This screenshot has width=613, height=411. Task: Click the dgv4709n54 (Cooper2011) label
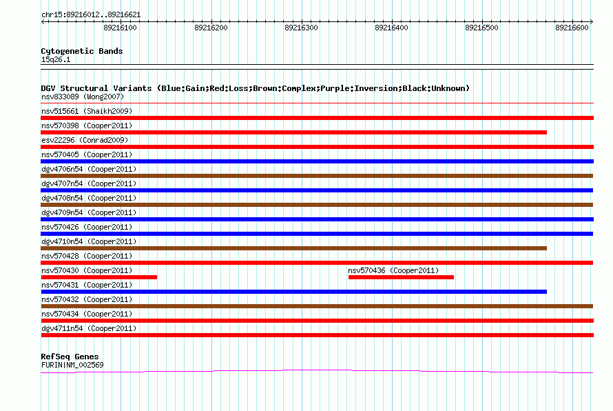89,212
